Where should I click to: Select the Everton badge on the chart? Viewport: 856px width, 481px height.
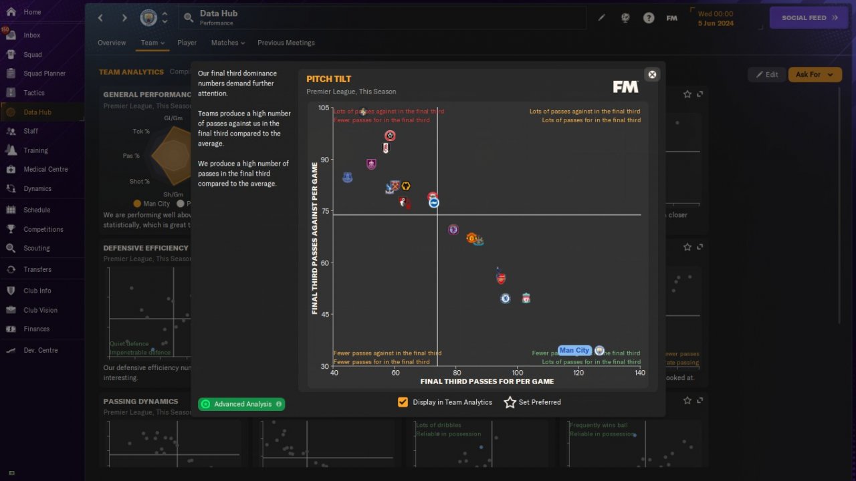(347, 178)
